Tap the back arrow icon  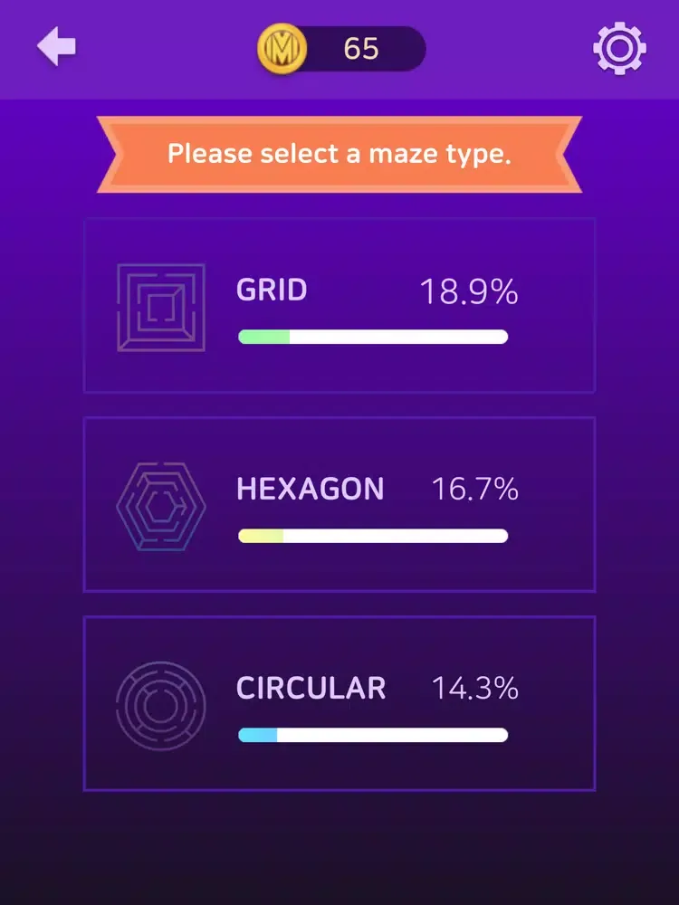pyautogui.click(x=56, y=47)
